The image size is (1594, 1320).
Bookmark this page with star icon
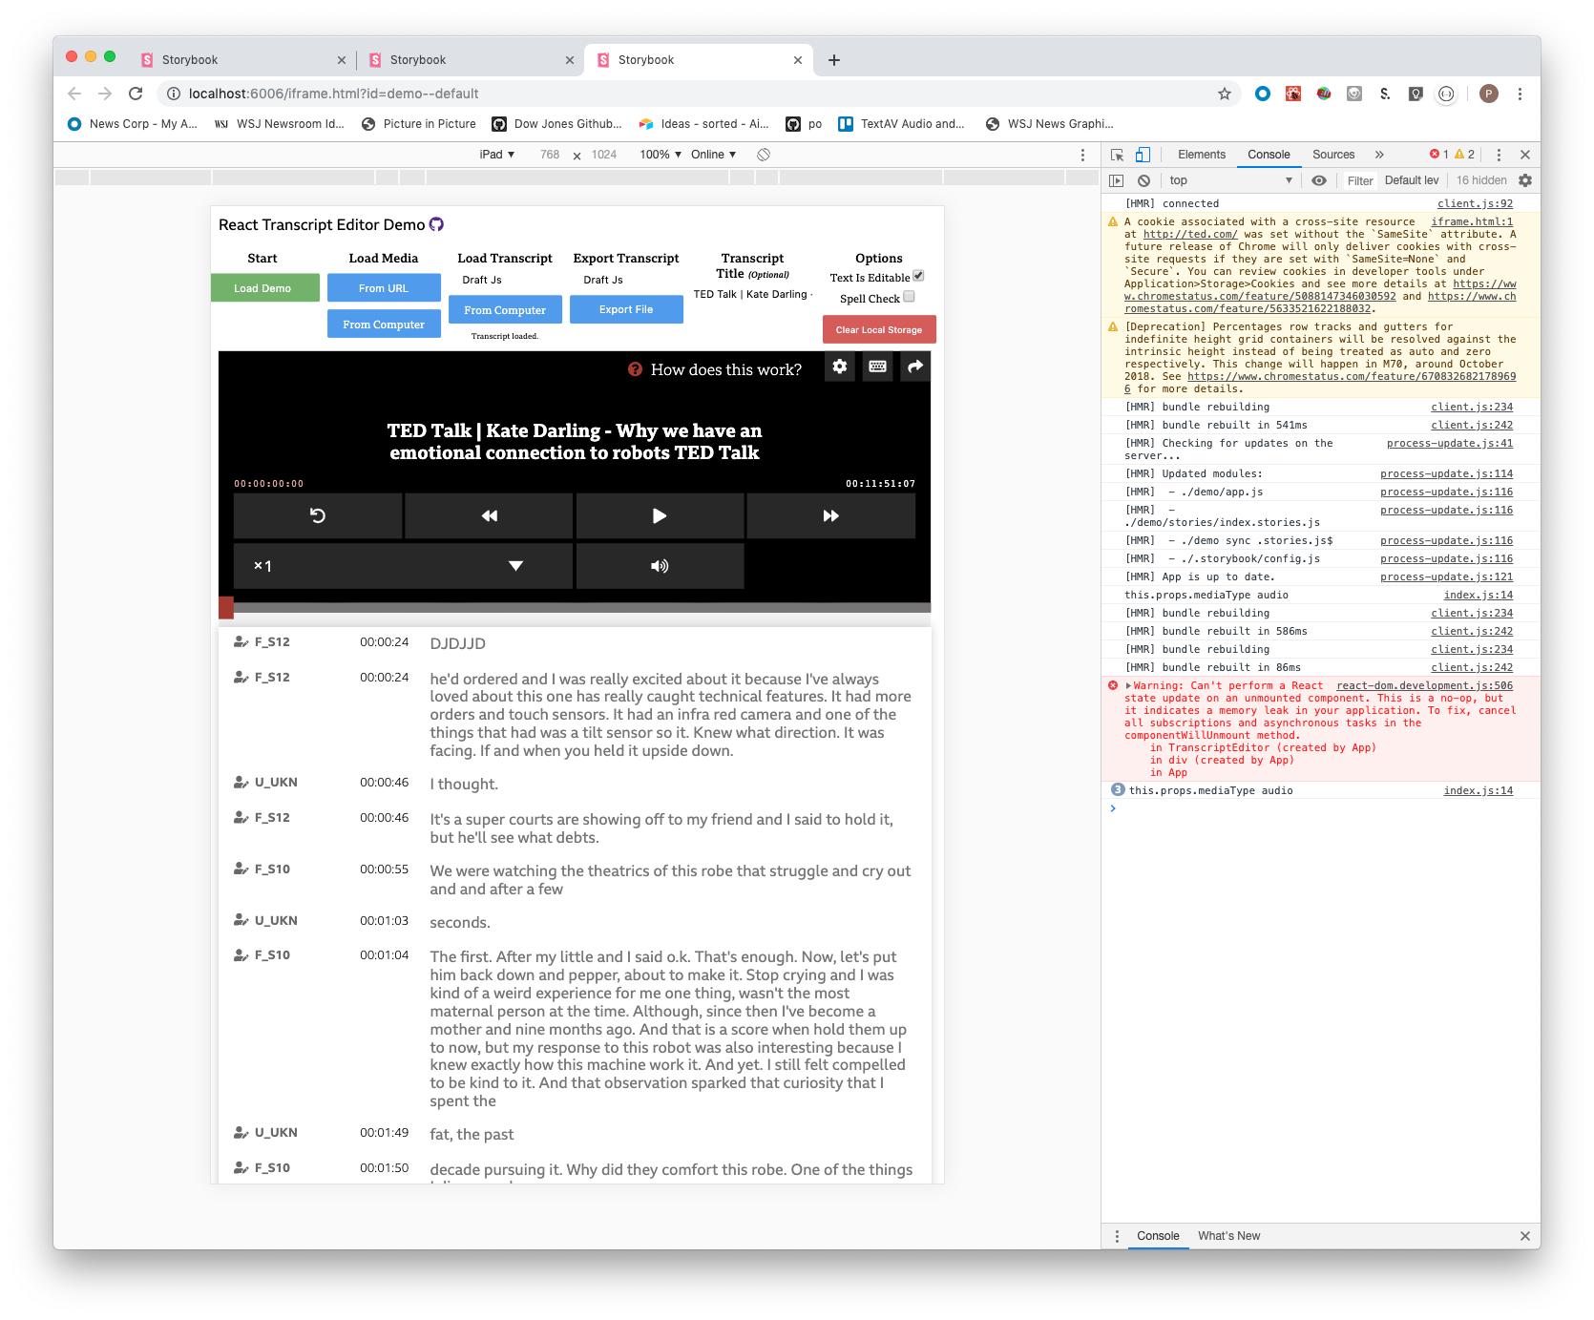(1225, 94)
